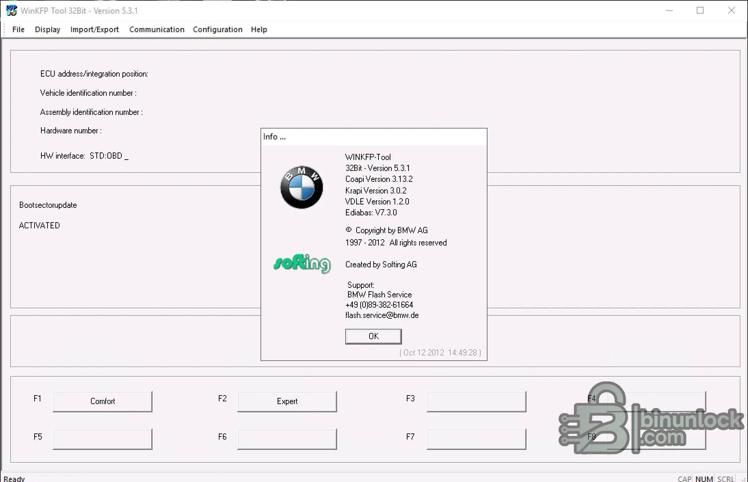Open the Configuration menu
The image size is (748, 482).
(x=218, y=29)
